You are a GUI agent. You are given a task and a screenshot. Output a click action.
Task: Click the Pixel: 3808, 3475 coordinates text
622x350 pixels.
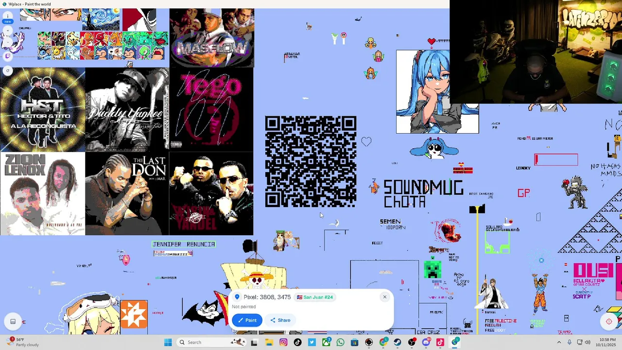[267, 297]
